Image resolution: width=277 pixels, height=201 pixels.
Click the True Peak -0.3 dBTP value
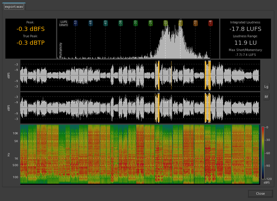[30, 43]
